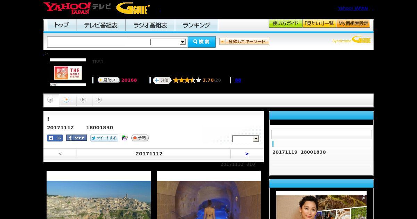Open the 88 reviews link
This screenshot has height=219, width=417.
[238, 80]
